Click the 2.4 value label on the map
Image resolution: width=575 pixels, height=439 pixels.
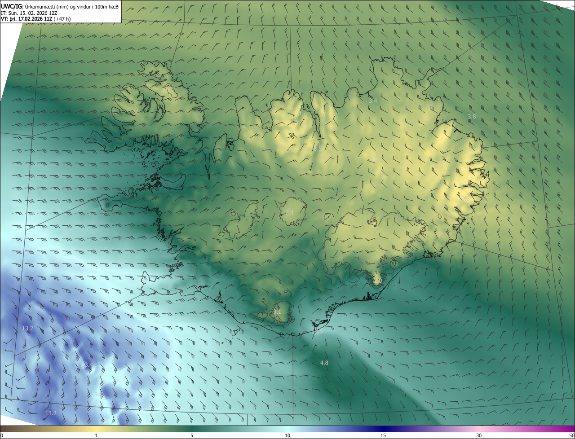[x=289, y=212]
